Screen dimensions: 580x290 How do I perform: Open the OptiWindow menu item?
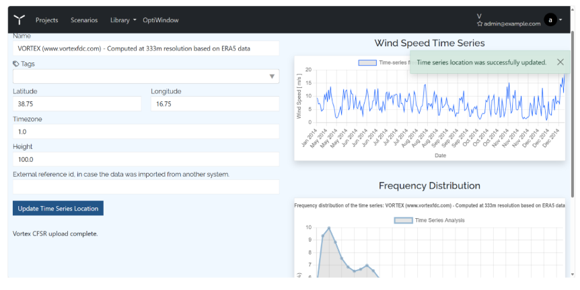coord(161,20)
